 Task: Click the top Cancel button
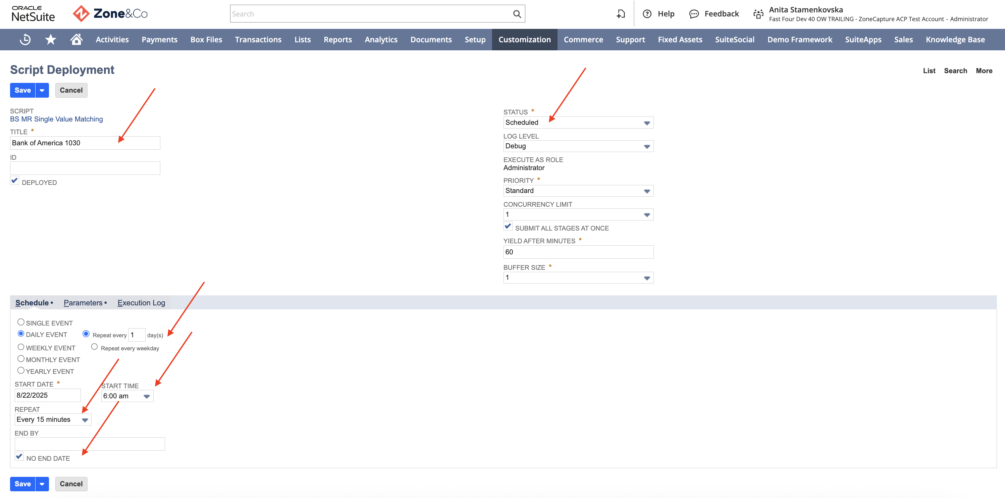coord(71,90)
